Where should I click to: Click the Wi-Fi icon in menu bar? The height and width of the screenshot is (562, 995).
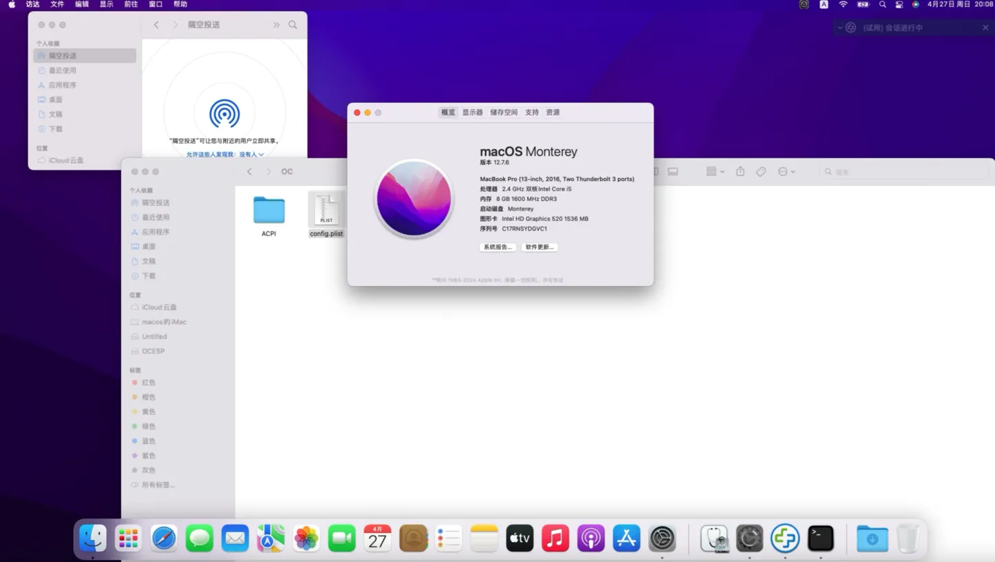click(843, 4)
